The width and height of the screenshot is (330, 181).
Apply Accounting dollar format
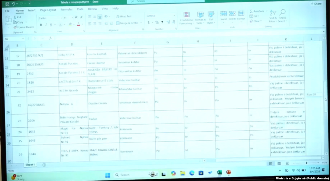[x=149, y=22]
